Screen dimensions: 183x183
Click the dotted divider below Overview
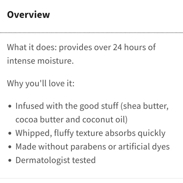coord(91,33)
